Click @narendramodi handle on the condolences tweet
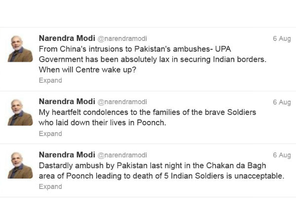This screenshot has height=222, width=296. pyautogui.click(x=122, y=102)
